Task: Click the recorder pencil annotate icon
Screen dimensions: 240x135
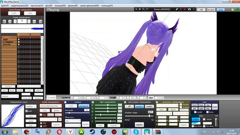Action: coord(177,9)
